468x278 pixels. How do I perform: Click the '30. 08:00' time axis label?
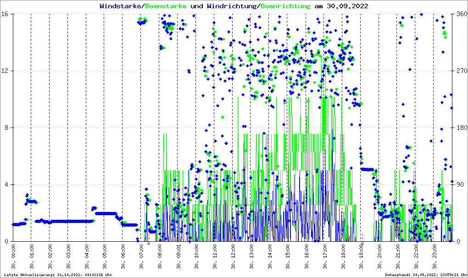(x=160, y=257)
